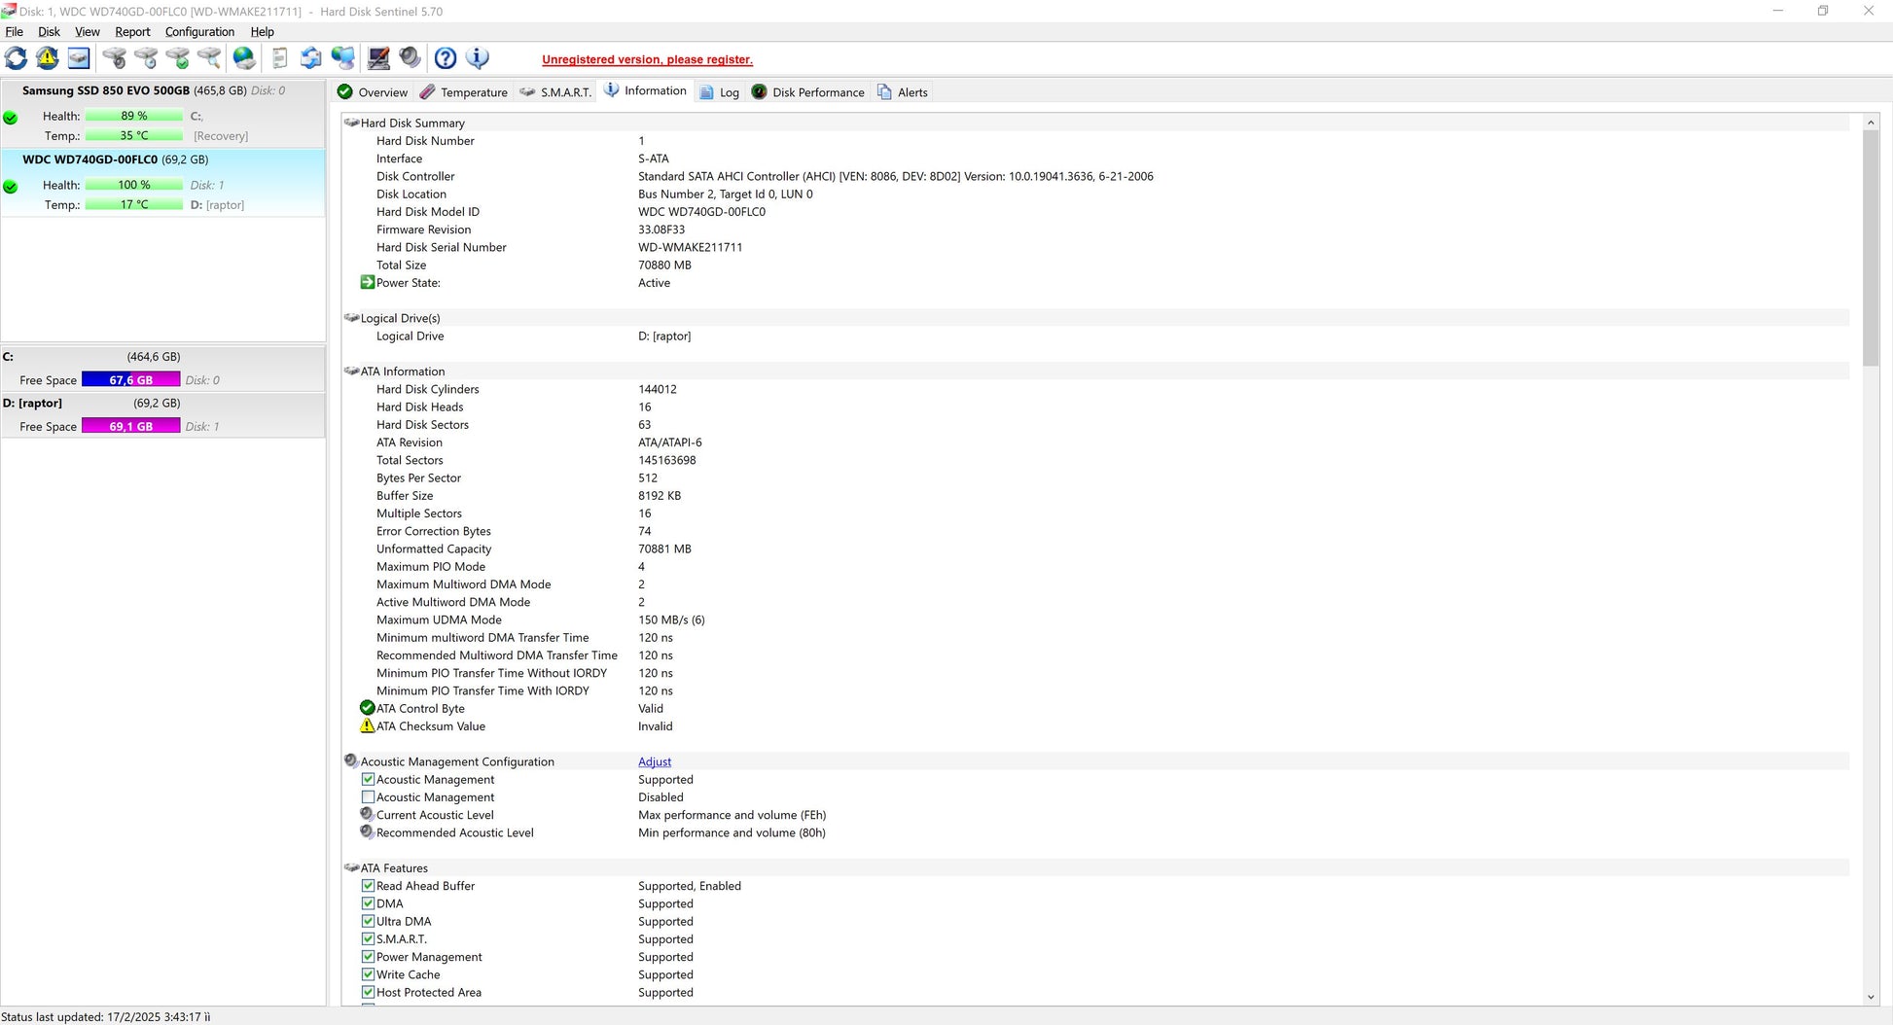
Task: Click the refresh with warning triangle icon
Action: coord(47,58)
